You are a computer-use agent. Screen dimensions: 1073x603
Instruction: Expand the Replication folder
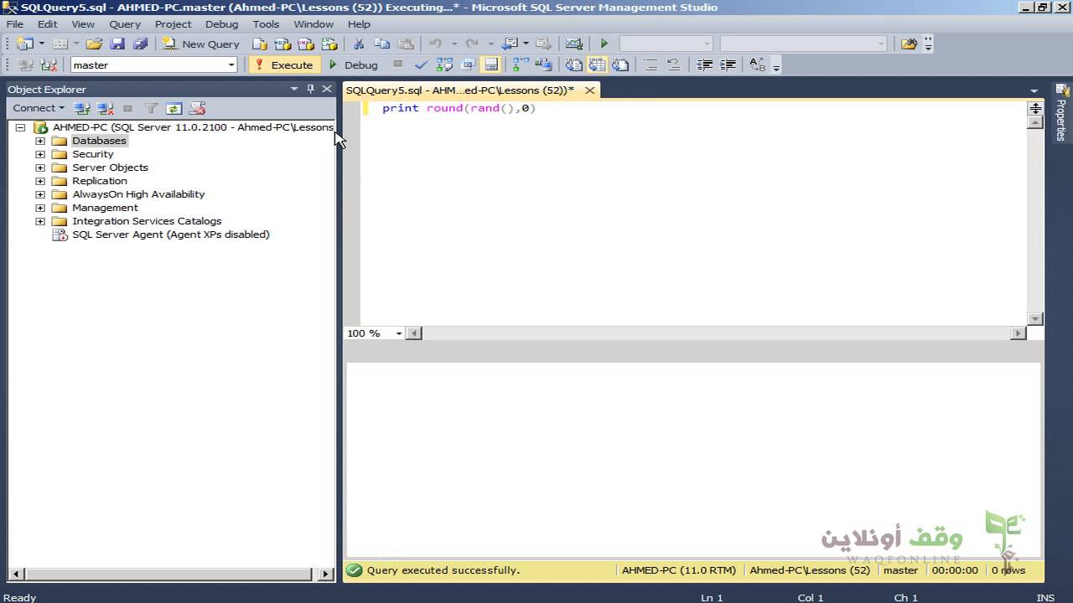[39, 181]
